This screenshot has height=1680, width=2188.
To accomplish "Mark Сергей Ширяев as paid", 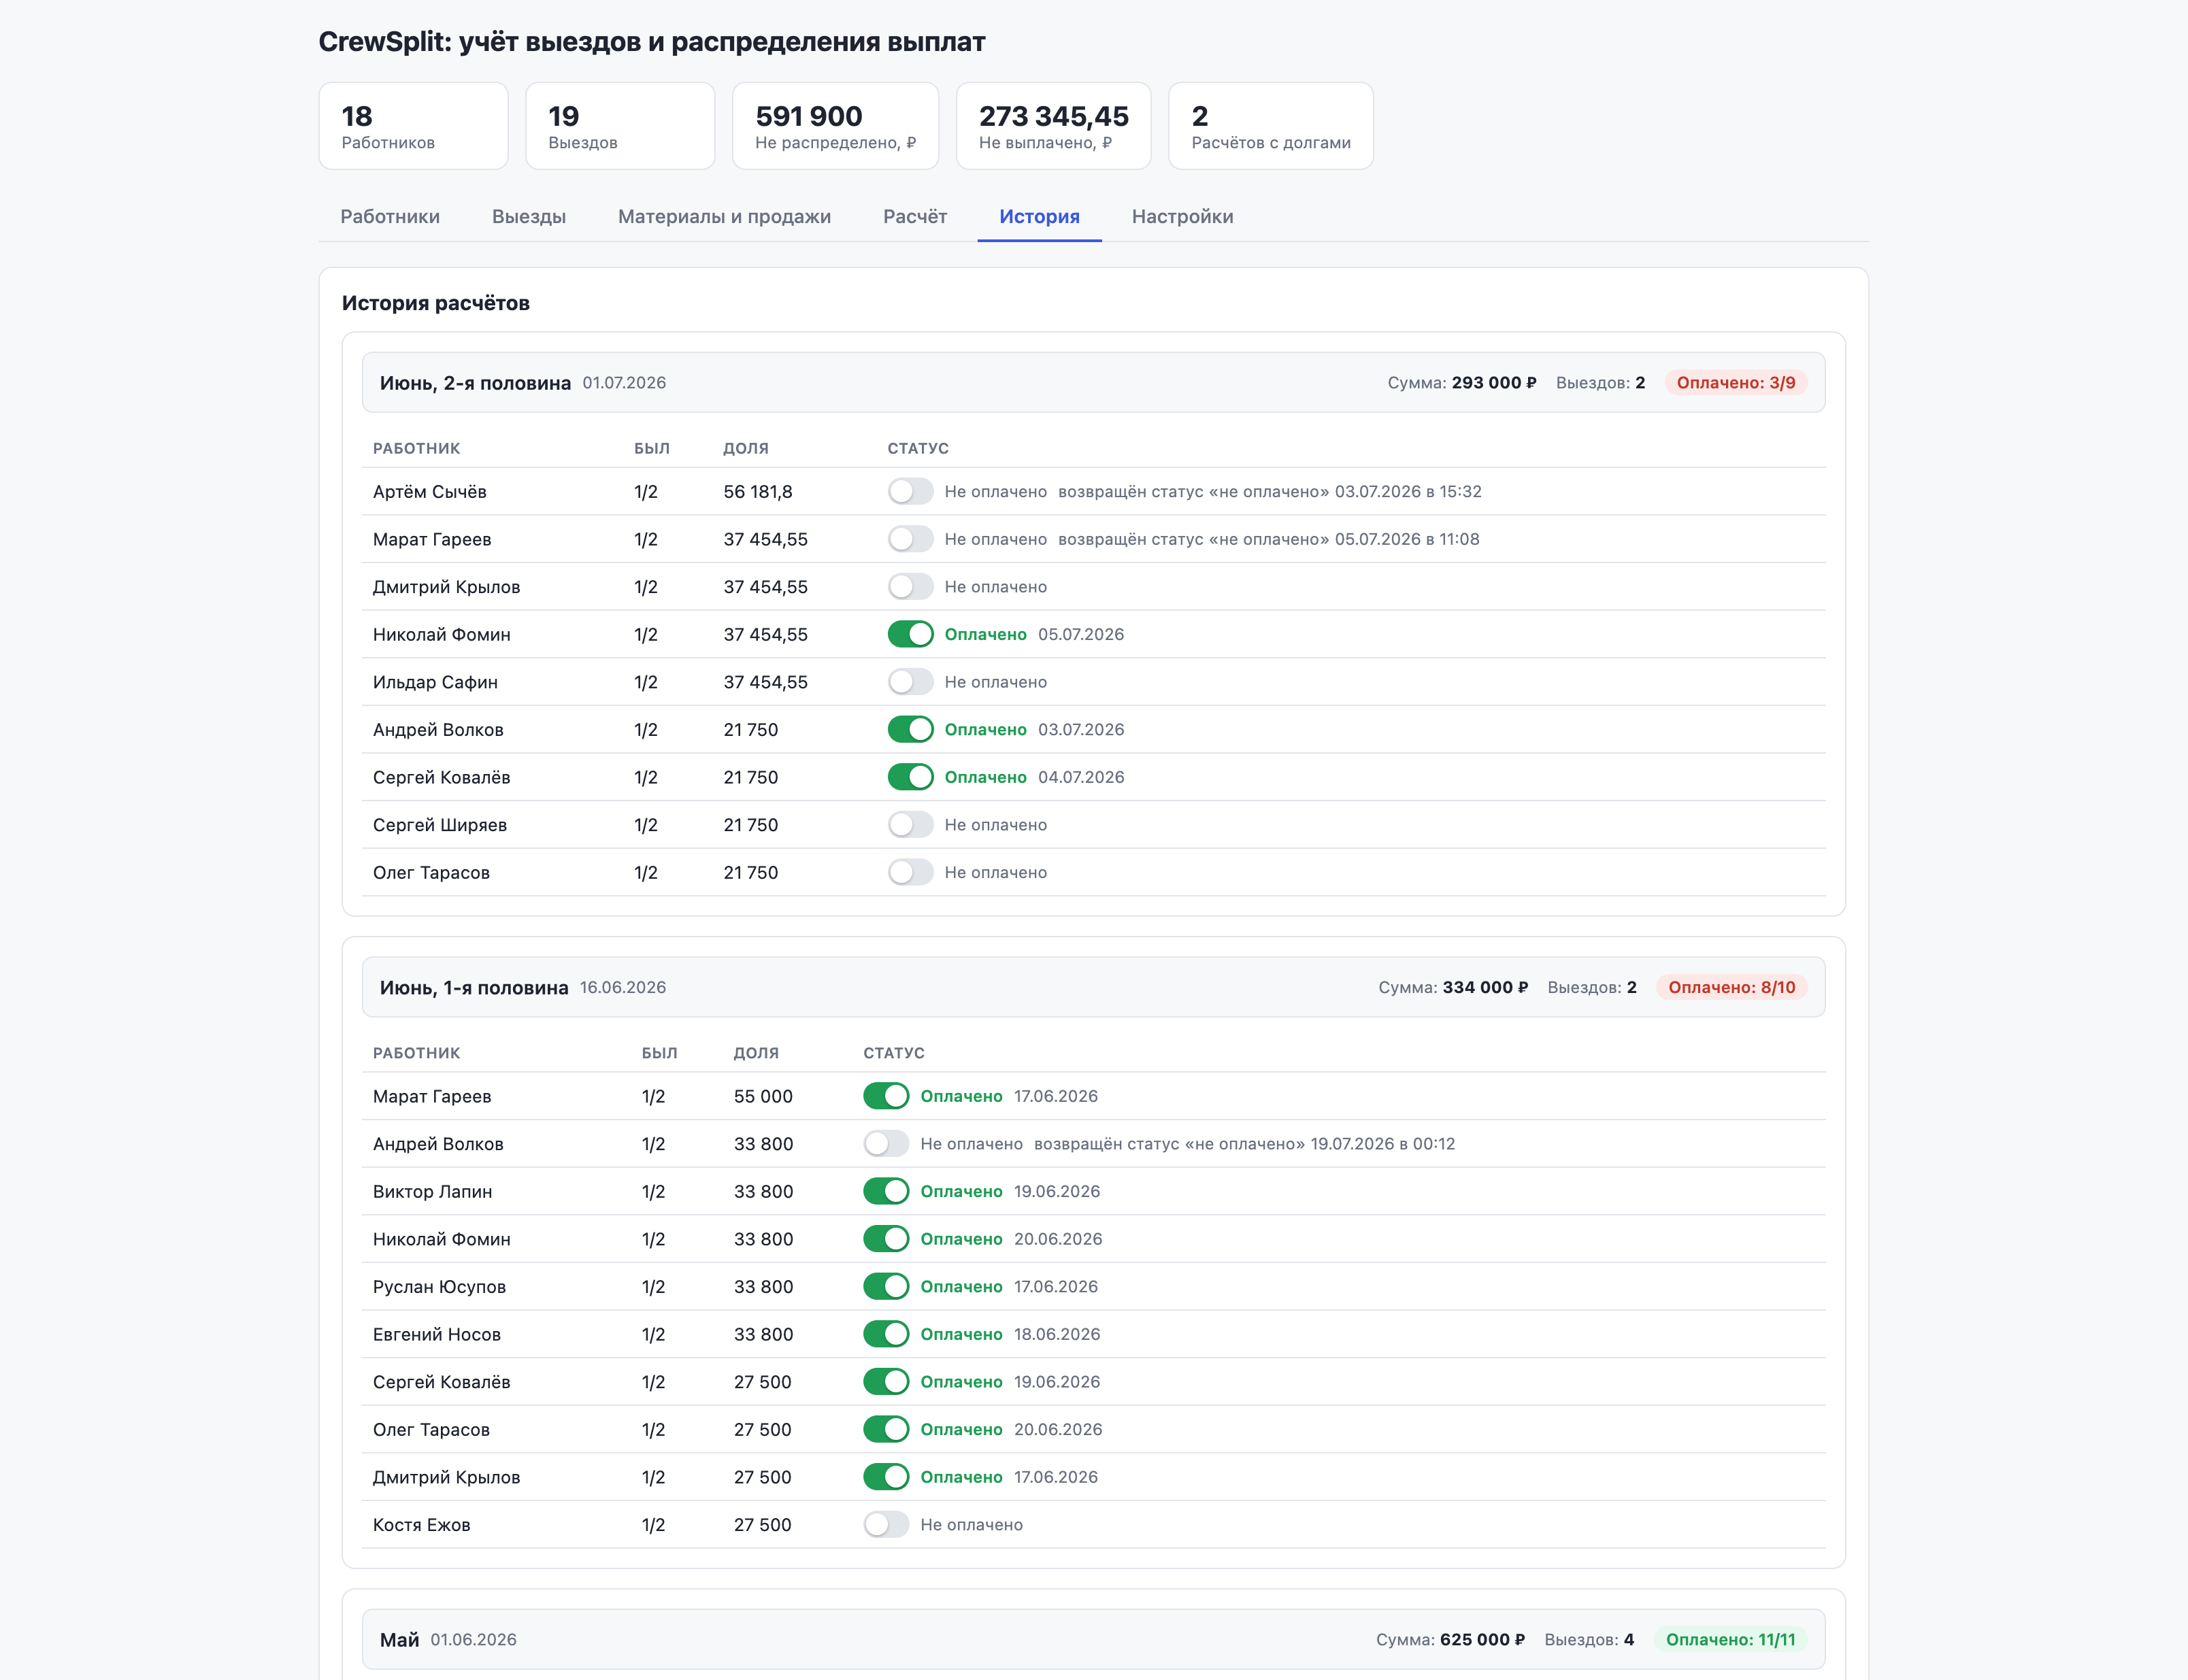I will pos(910,825).
